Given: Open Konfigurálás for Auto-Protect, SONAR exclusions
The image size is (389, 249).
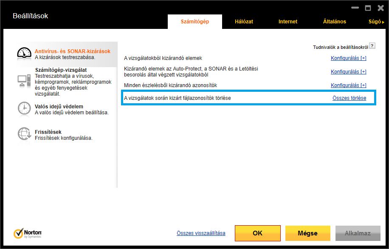Looking at the screenshot, I should [x=349, y=72].
